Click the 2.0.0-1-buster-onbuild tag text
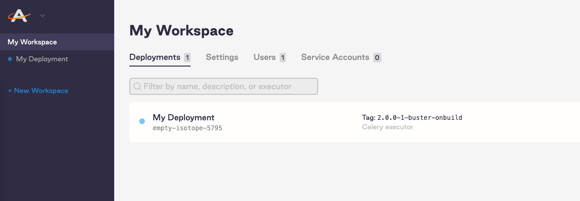The image size is (580, 201). [x=420, y=117]
